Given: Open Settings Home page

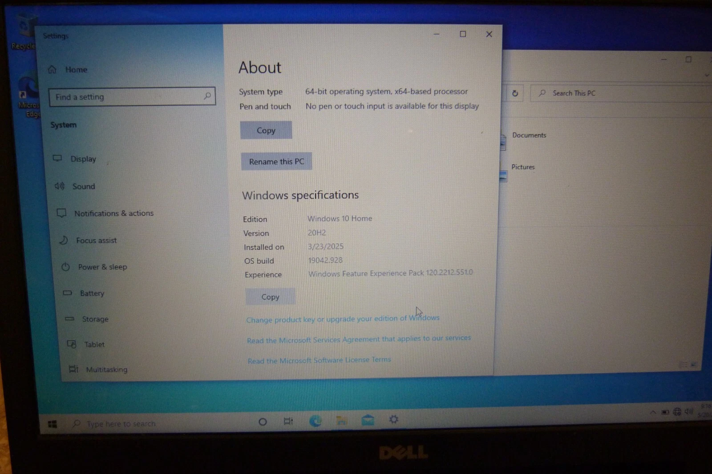Looking at the screenshot, I should coord(68,70).
